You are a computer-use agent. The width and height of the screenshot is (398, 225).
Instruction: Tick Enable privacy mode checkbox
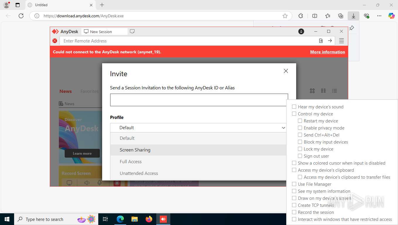click(x=300, y=128)
